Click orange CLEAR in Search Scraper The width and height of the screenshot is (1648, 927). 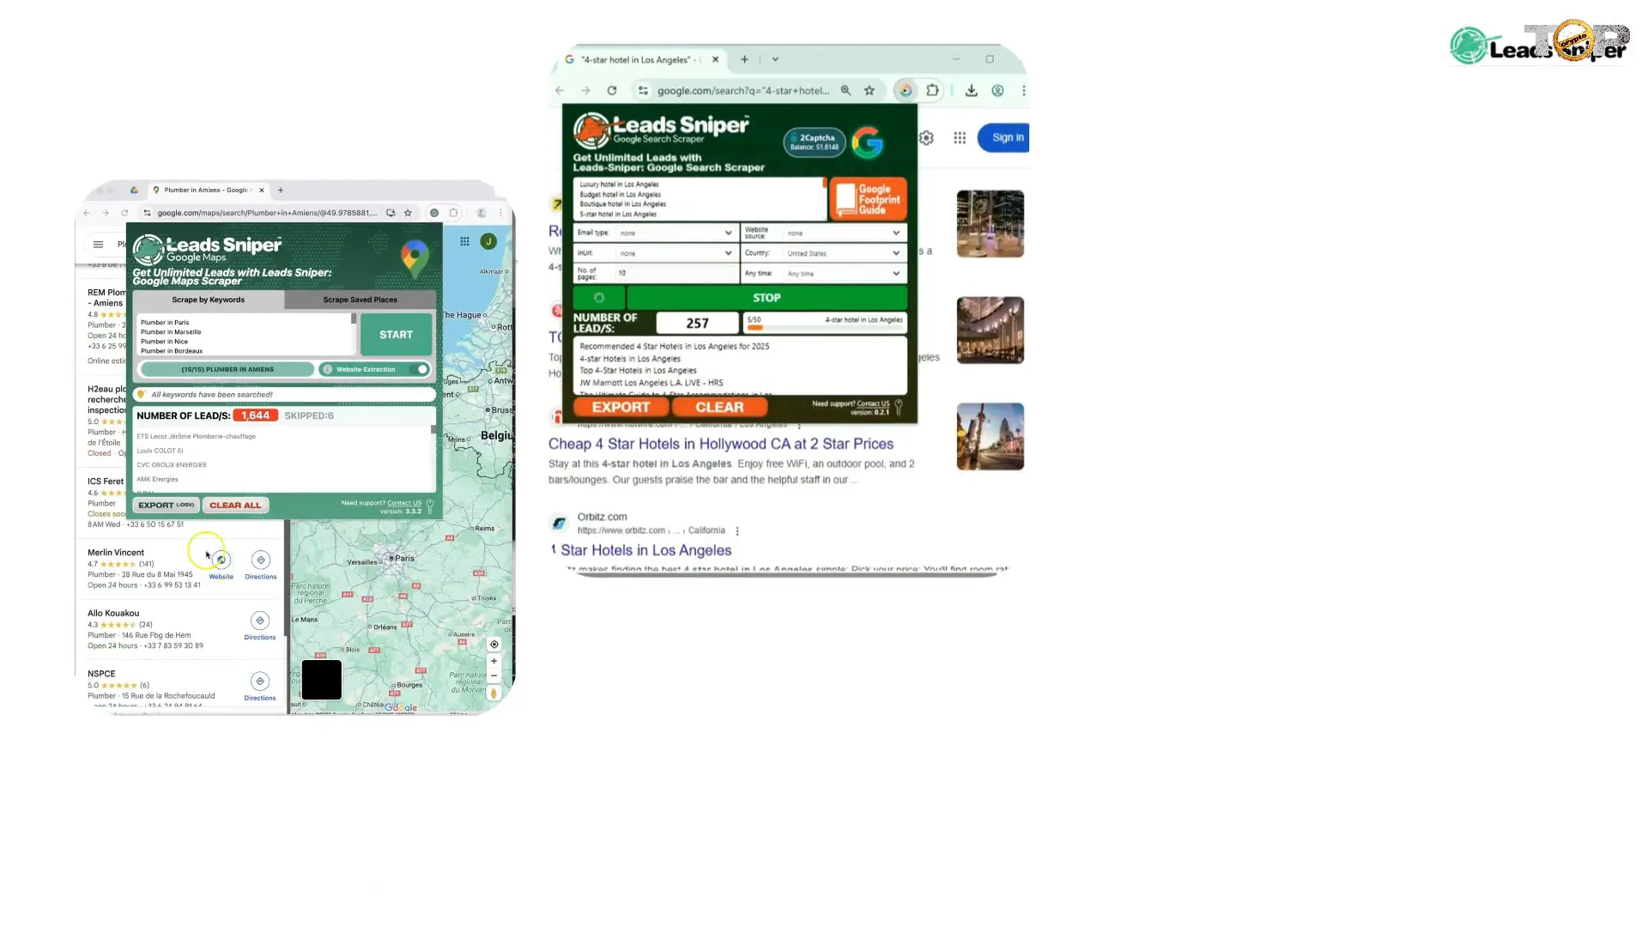click(x=719, y=407)
